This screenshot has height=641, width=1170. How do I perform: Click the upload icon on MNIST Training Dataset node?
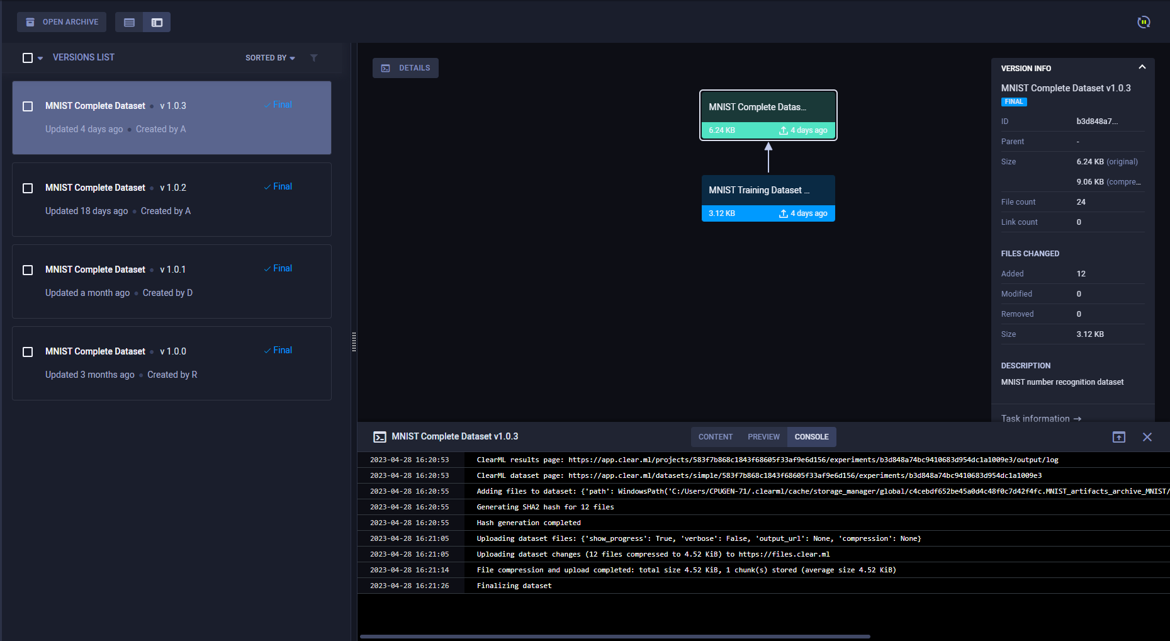(783, 213)
